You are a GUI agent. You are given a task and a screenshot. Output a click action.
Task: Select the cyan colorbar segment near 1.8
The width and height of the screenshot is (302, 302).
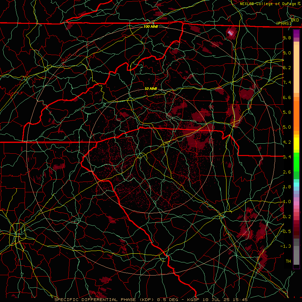[296, 185]
